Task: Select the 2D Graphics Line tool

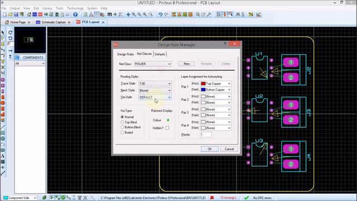Action: click(3, 127)
